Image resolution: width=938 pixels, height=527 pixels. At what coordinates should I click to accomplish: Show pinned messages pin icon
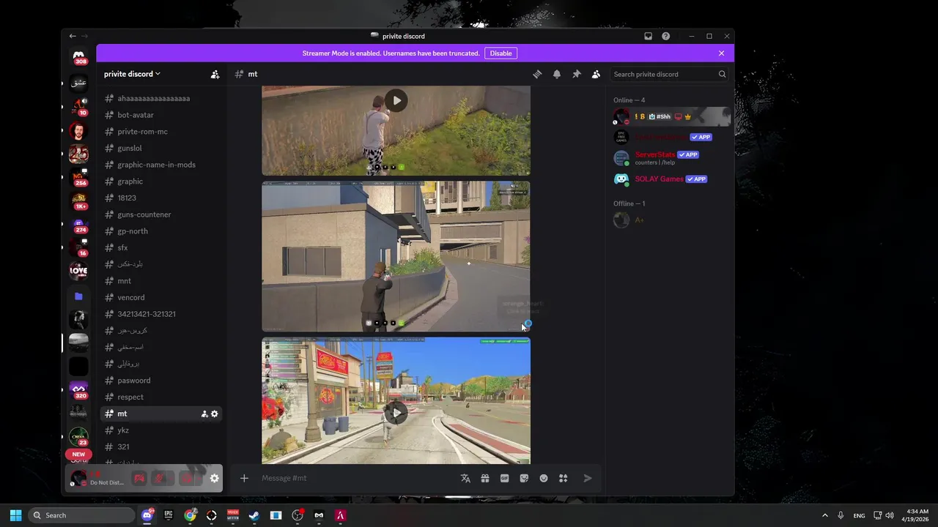pyautogui.click(x=577, y=74)
